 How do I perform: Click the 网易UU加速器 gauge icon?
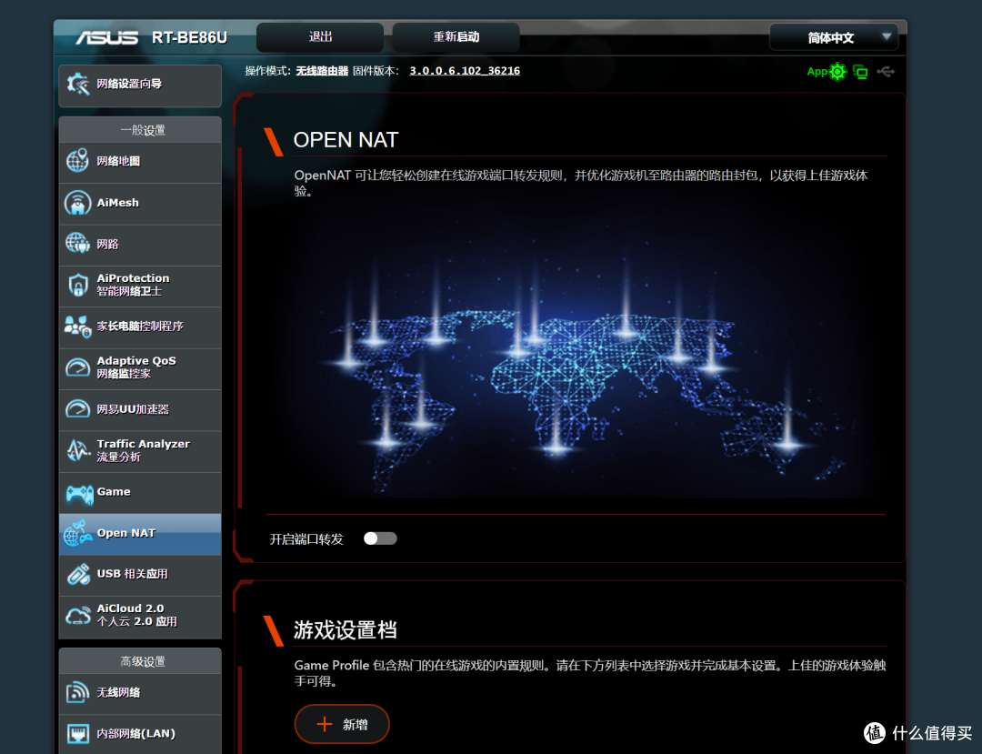click(77, 409)
